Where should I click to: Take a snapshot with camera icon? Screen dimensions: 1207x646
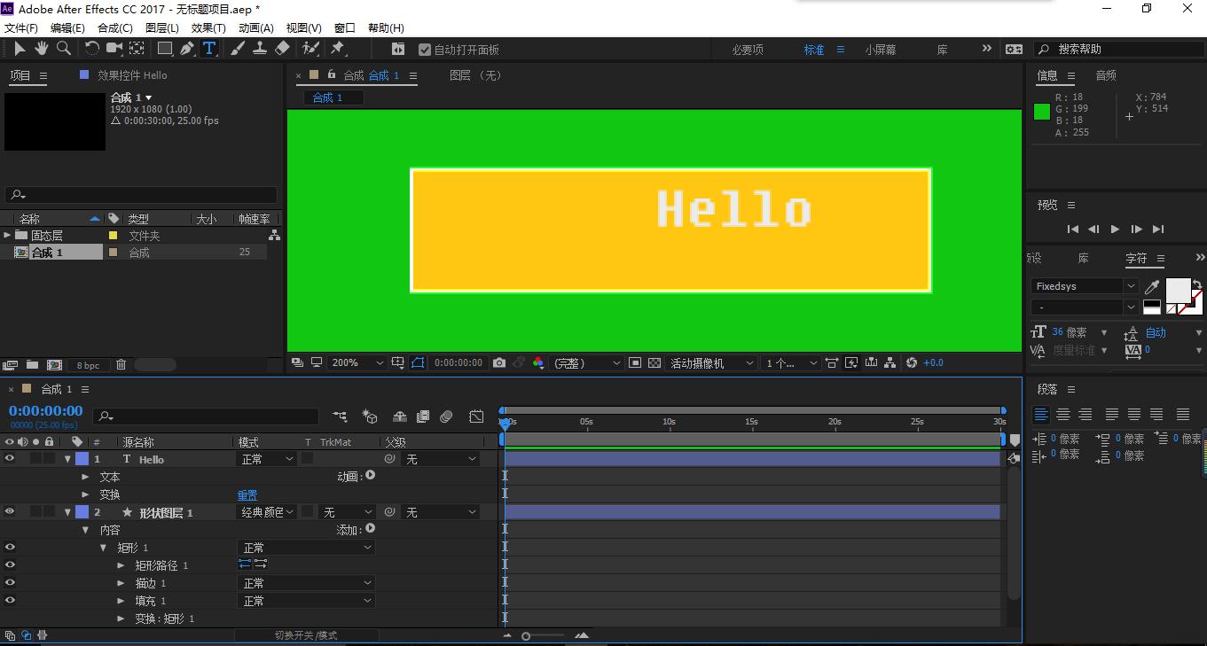click(x=499, y=362)
